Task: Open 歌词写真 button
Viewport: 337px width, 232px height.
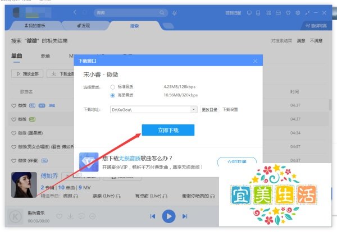Action: click(316, 26)
